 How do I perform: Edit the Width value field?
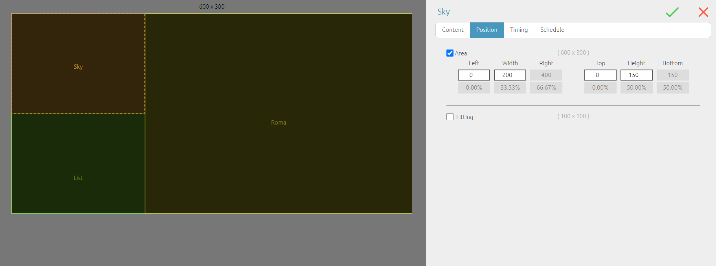click(x=510, y=75)
